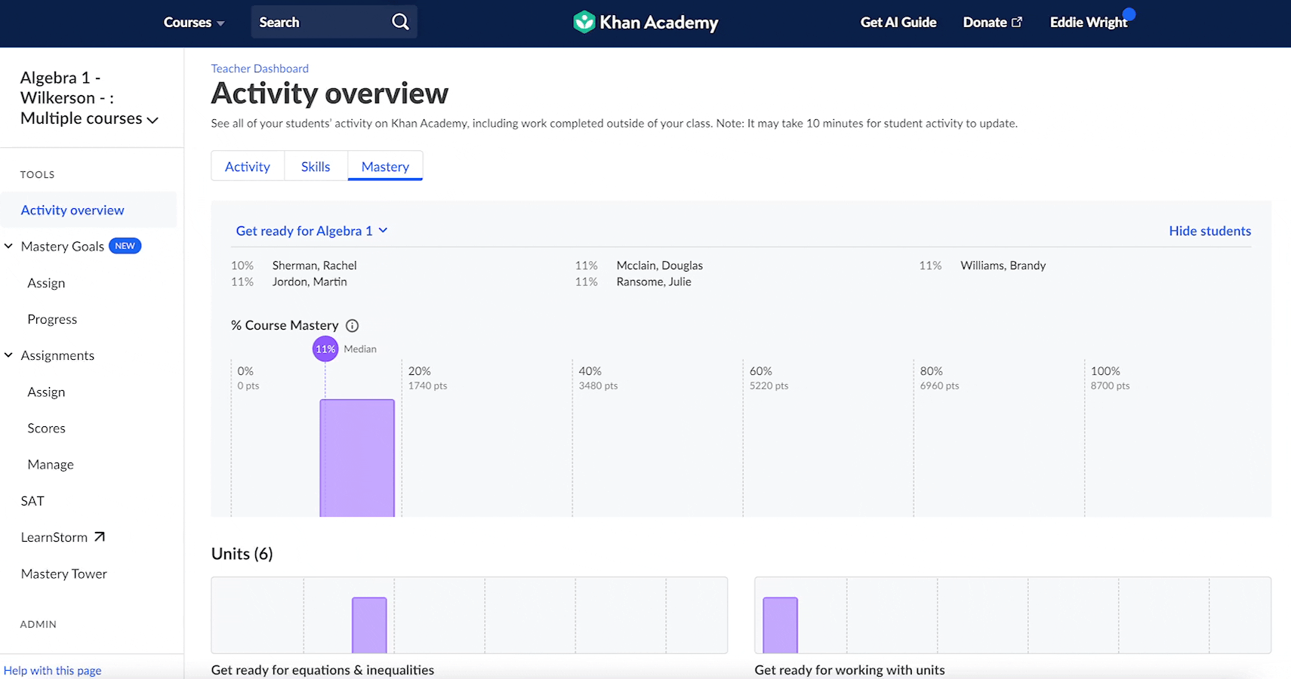Image resolution: width=1291 pixels, height=679 pixels.
Task: Click the Get ready for working with units title
Action: click(849, 670)
